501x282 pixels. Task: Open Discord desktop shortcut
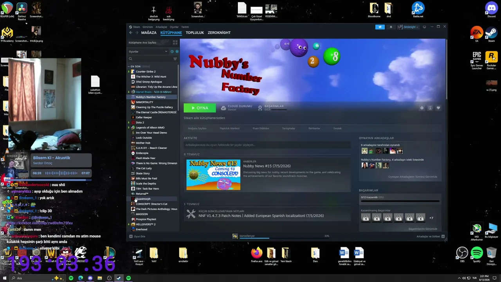491,9
